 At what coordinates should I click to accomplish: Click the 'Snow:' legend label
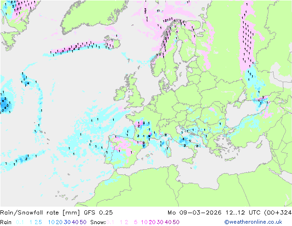pyautogui.click(x=98, y=222)
